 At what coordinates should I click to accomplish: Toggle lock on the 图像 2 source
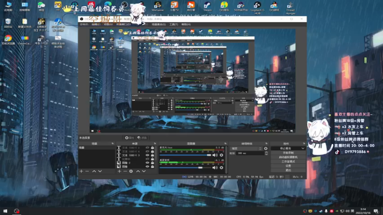click(152, 163)
